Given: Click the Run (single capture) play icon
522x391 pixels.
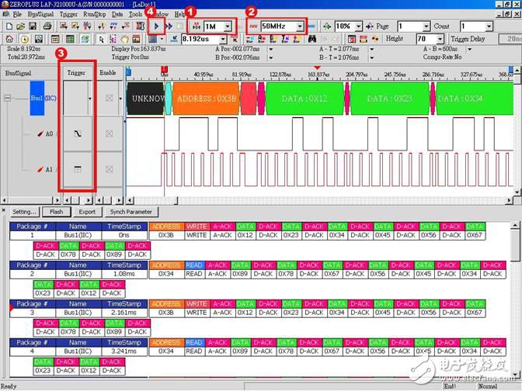Looking at the screenshot, I should point(158,26).
